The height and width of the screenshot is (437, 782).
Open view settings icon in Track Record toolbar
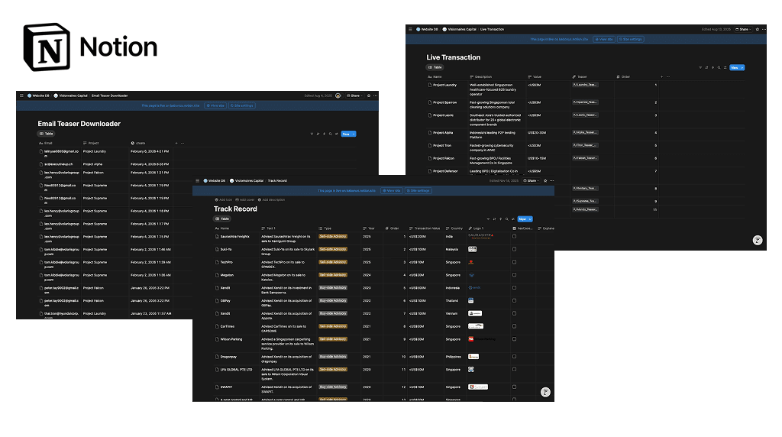(x=512, y=219)
